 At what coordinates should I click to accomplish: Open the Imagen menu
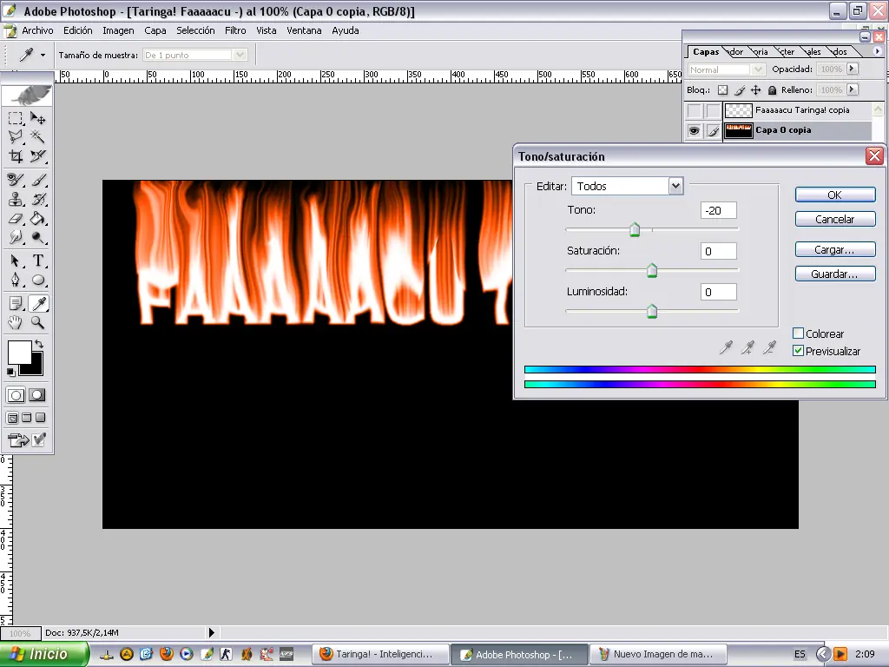pos(118,30)
